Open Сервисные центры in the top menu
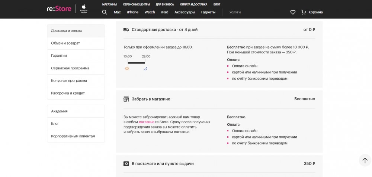Viewport: 372px width, 177px height. click(x=136, y=4)
